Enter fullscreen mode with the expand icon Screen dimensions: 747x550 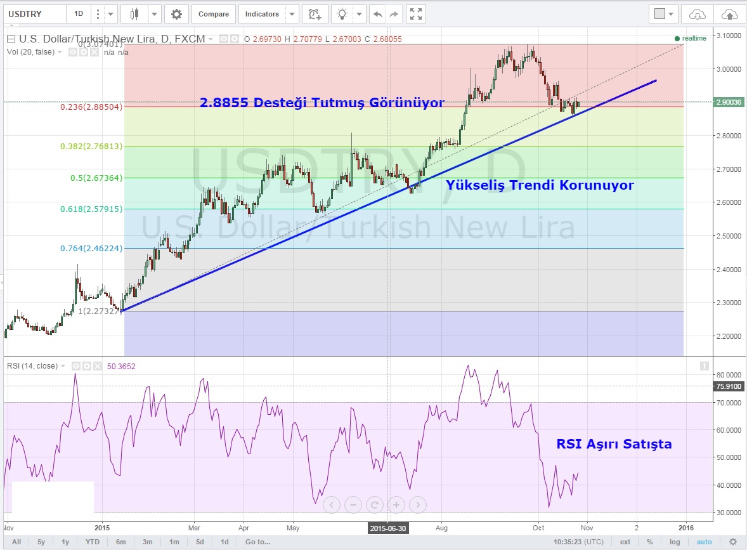(415, 14)
